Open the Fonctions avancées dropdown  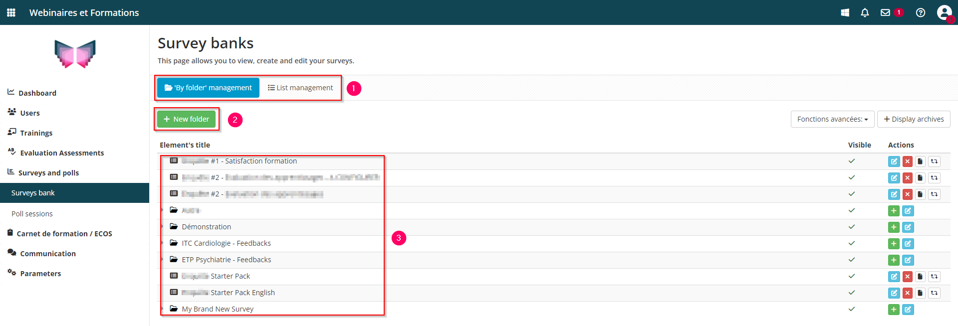(832, 119)
